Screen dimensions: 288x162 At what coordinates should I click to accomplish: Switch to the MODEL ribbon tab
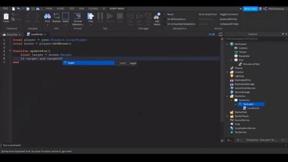[x=61, y=9]
